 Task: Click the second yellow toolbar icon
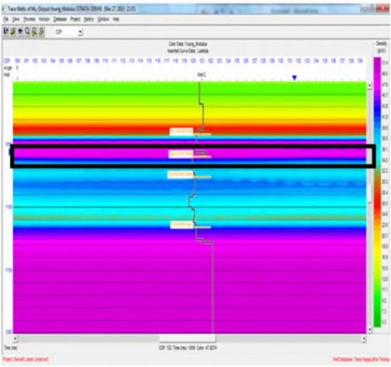click(x=13, y=32)
